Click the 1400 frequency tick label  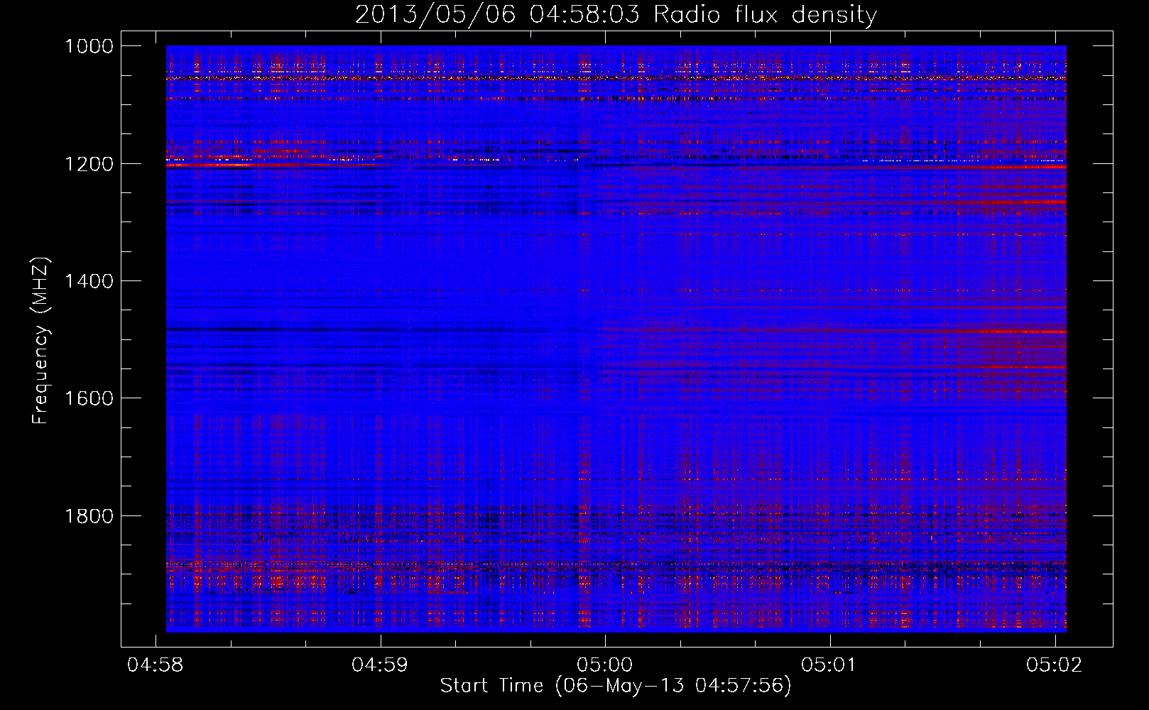pyautogui.click(x=89, y=281)
